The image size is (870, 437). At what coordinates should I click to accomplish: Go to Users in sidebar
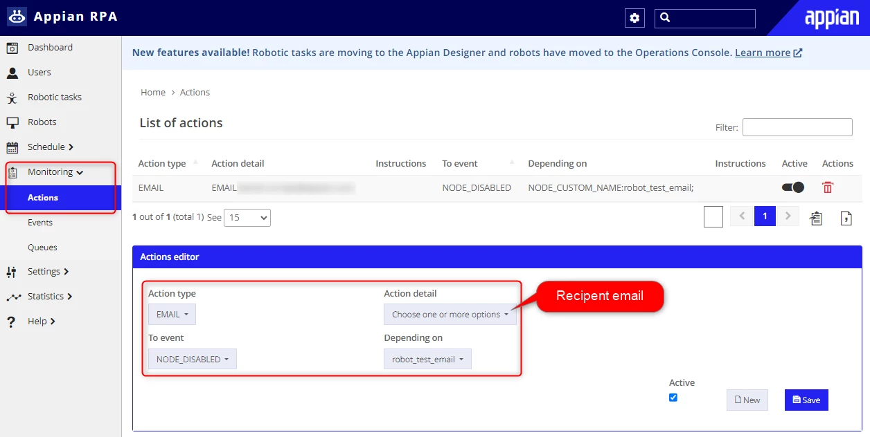[x=39, y=73]
